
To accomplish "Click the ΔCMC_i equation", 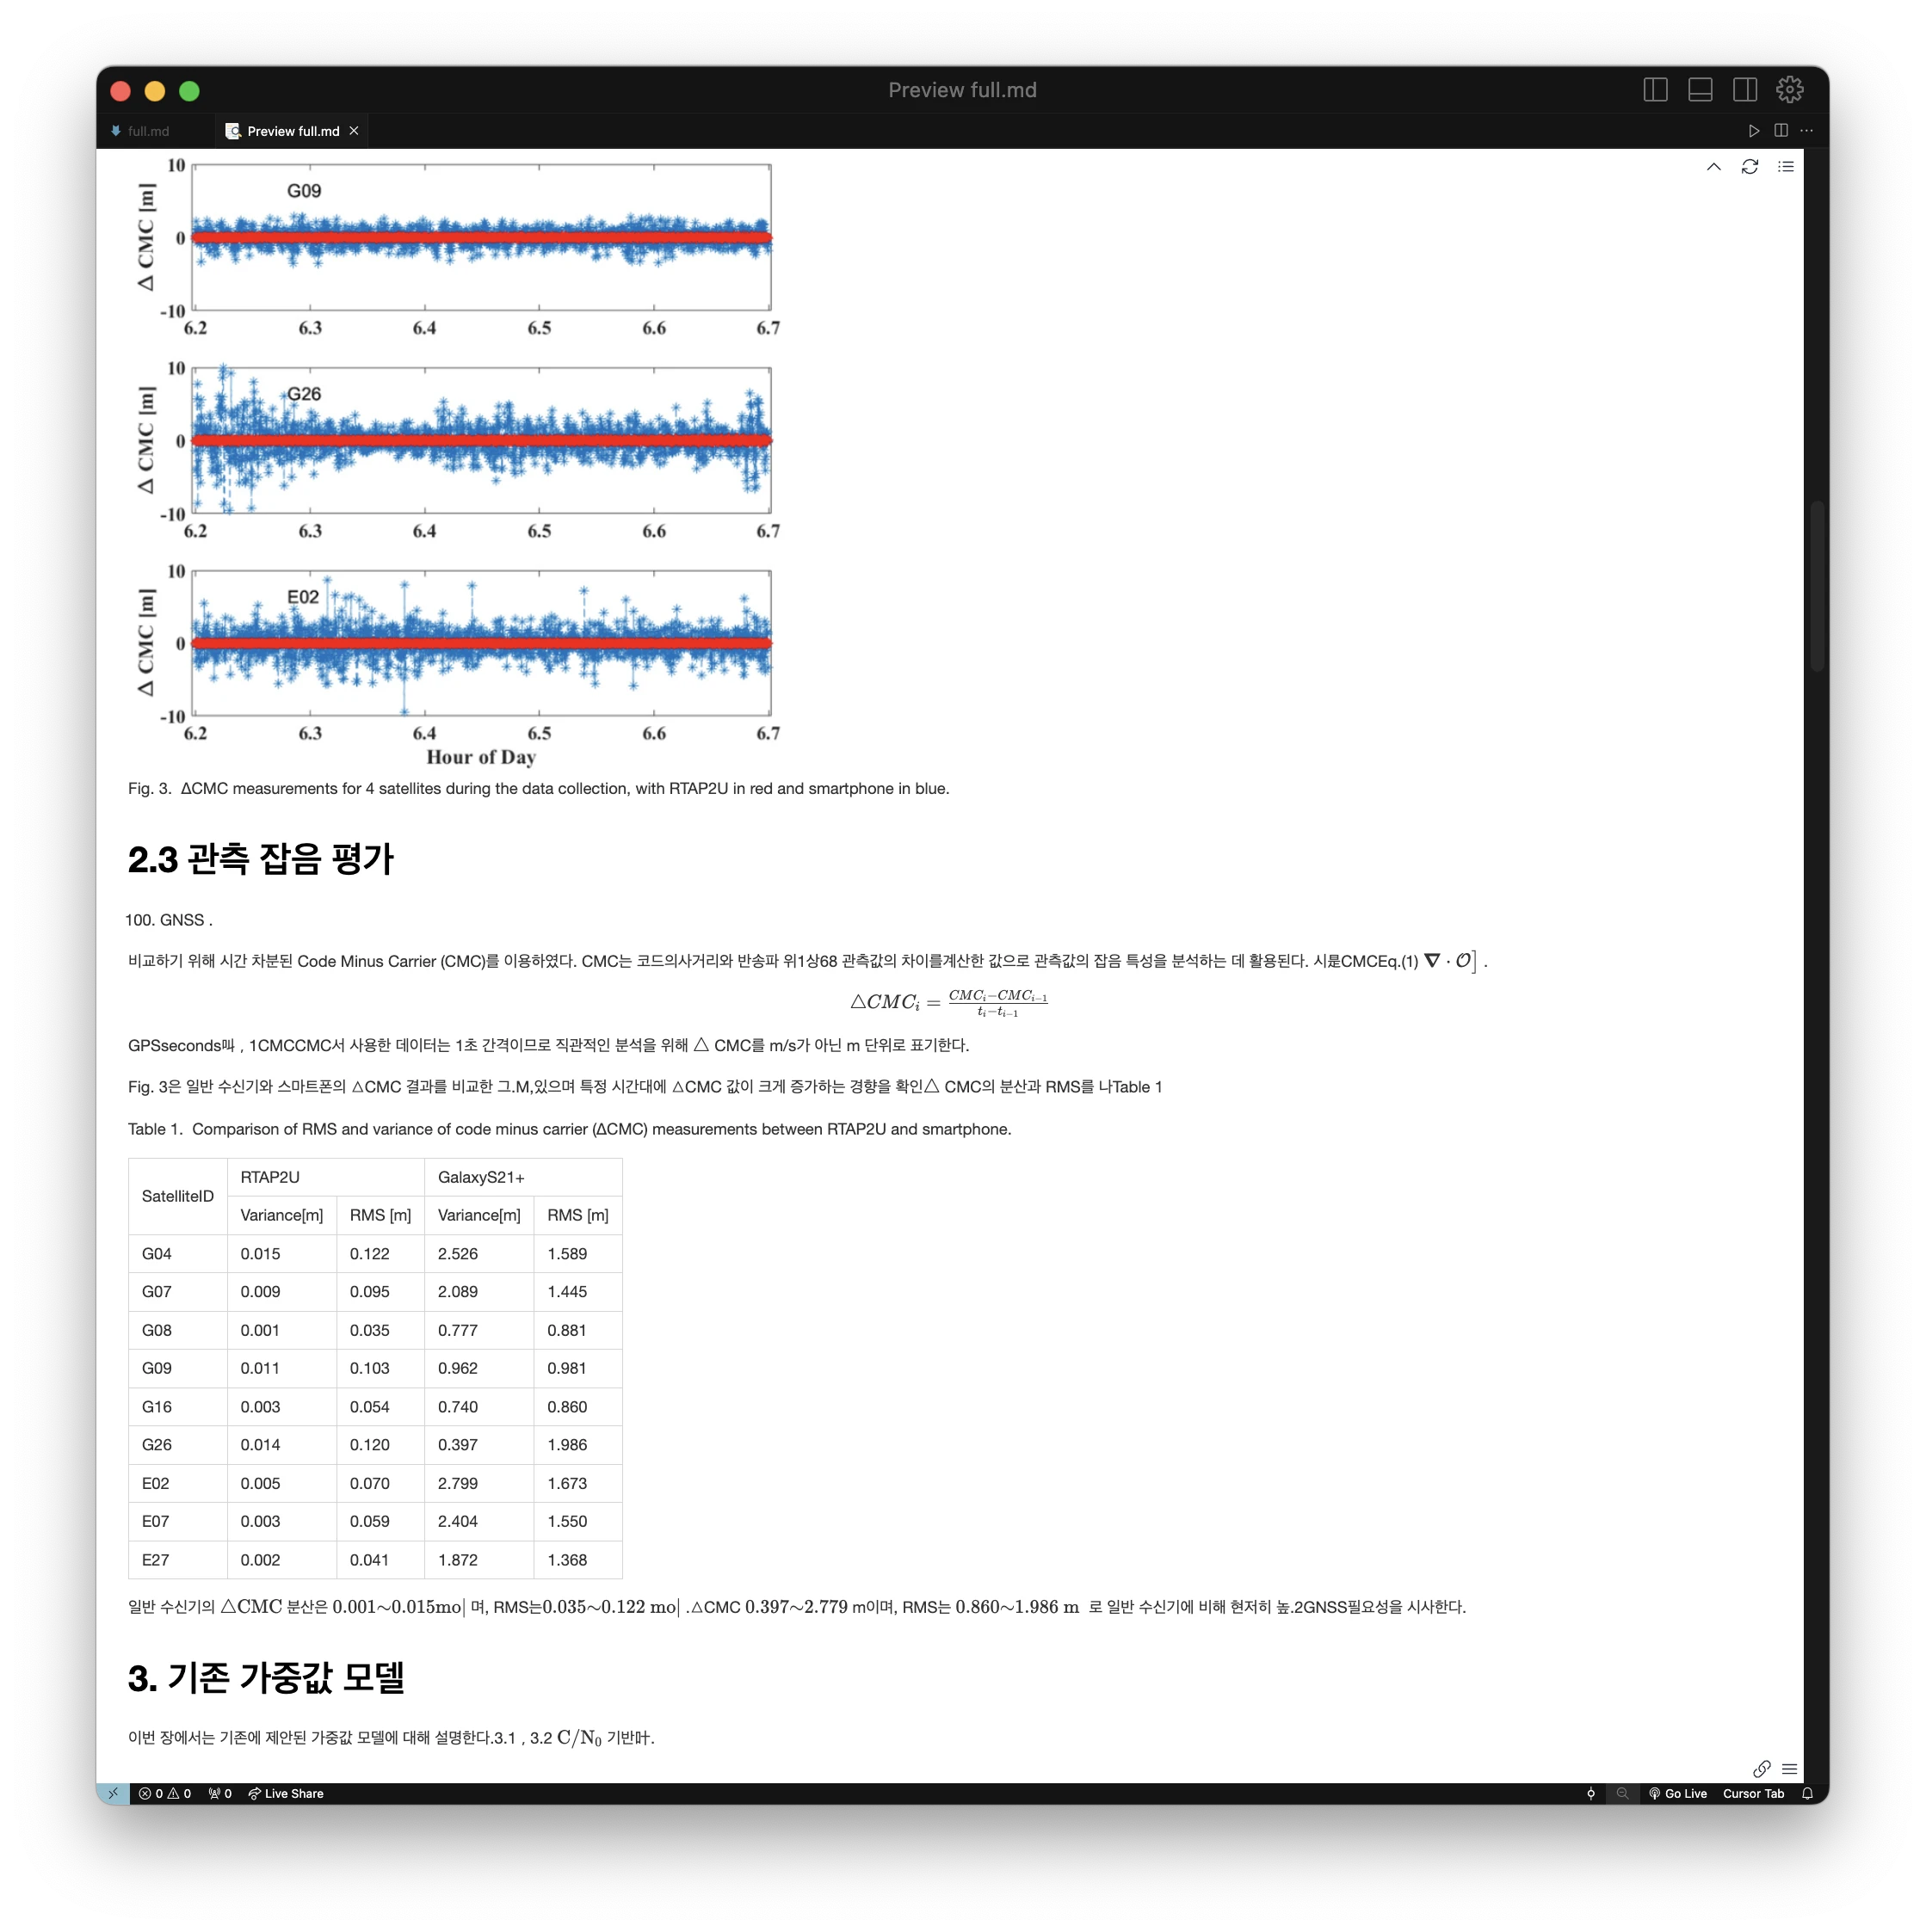I will [x=948, y=1002].
